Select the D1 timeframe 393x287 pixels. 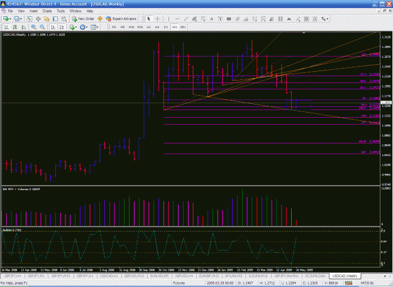[x=165, y=27]
